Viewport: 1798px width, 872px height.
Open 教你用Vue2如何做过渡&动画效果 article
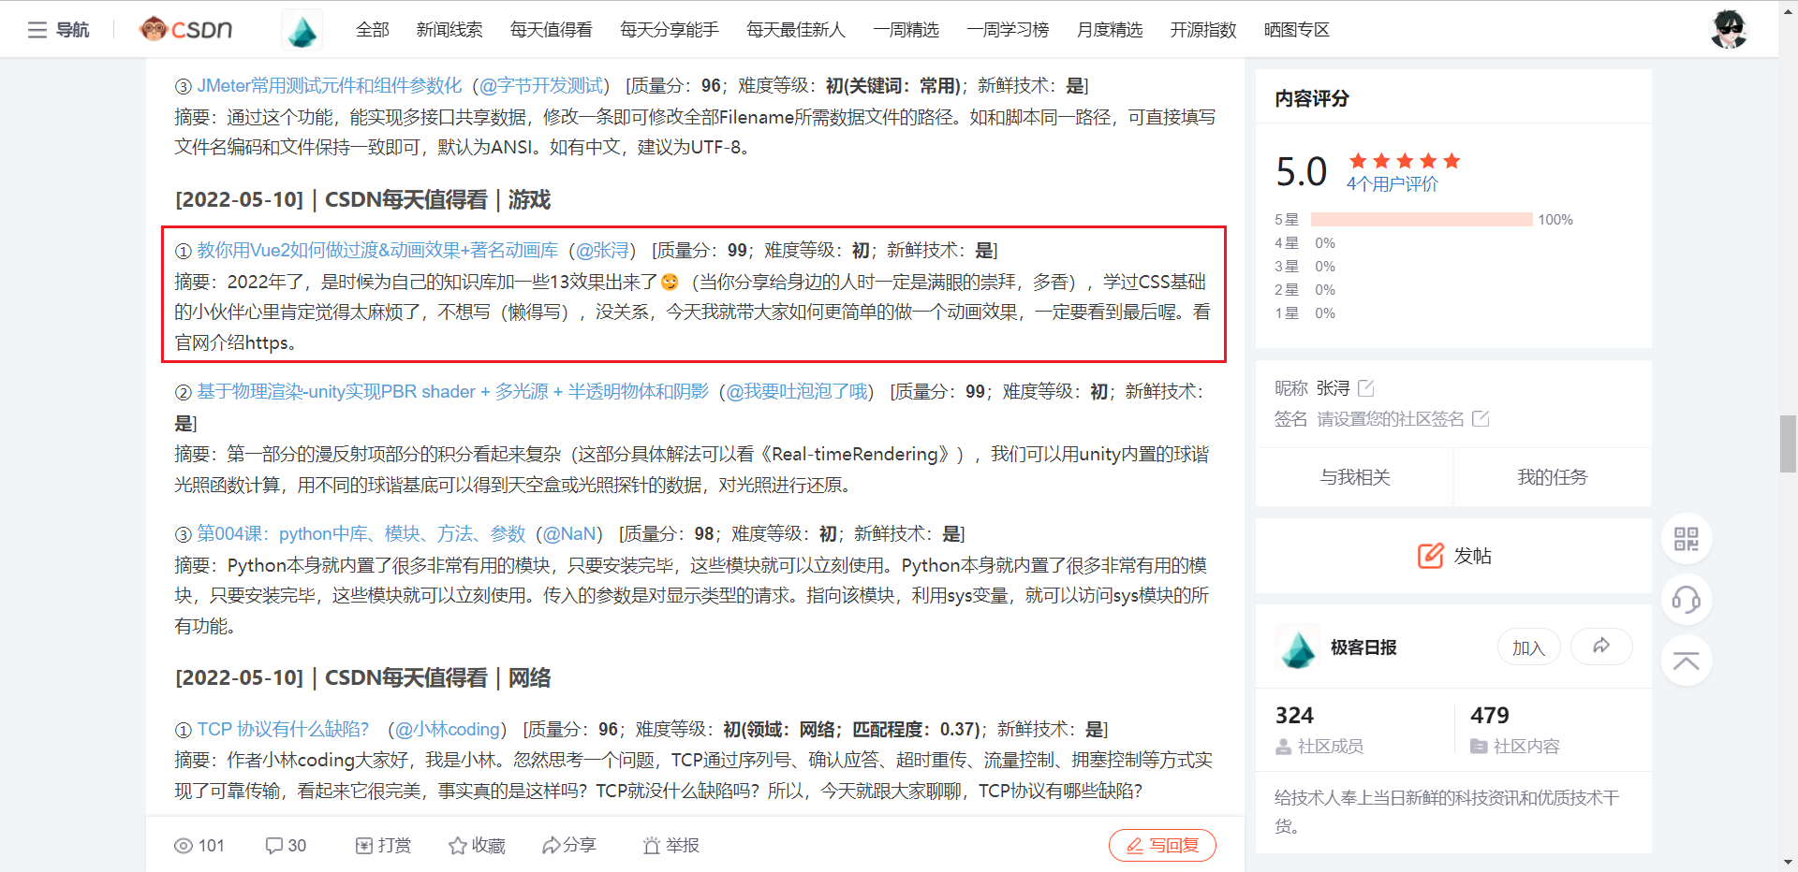pos(377,251)
